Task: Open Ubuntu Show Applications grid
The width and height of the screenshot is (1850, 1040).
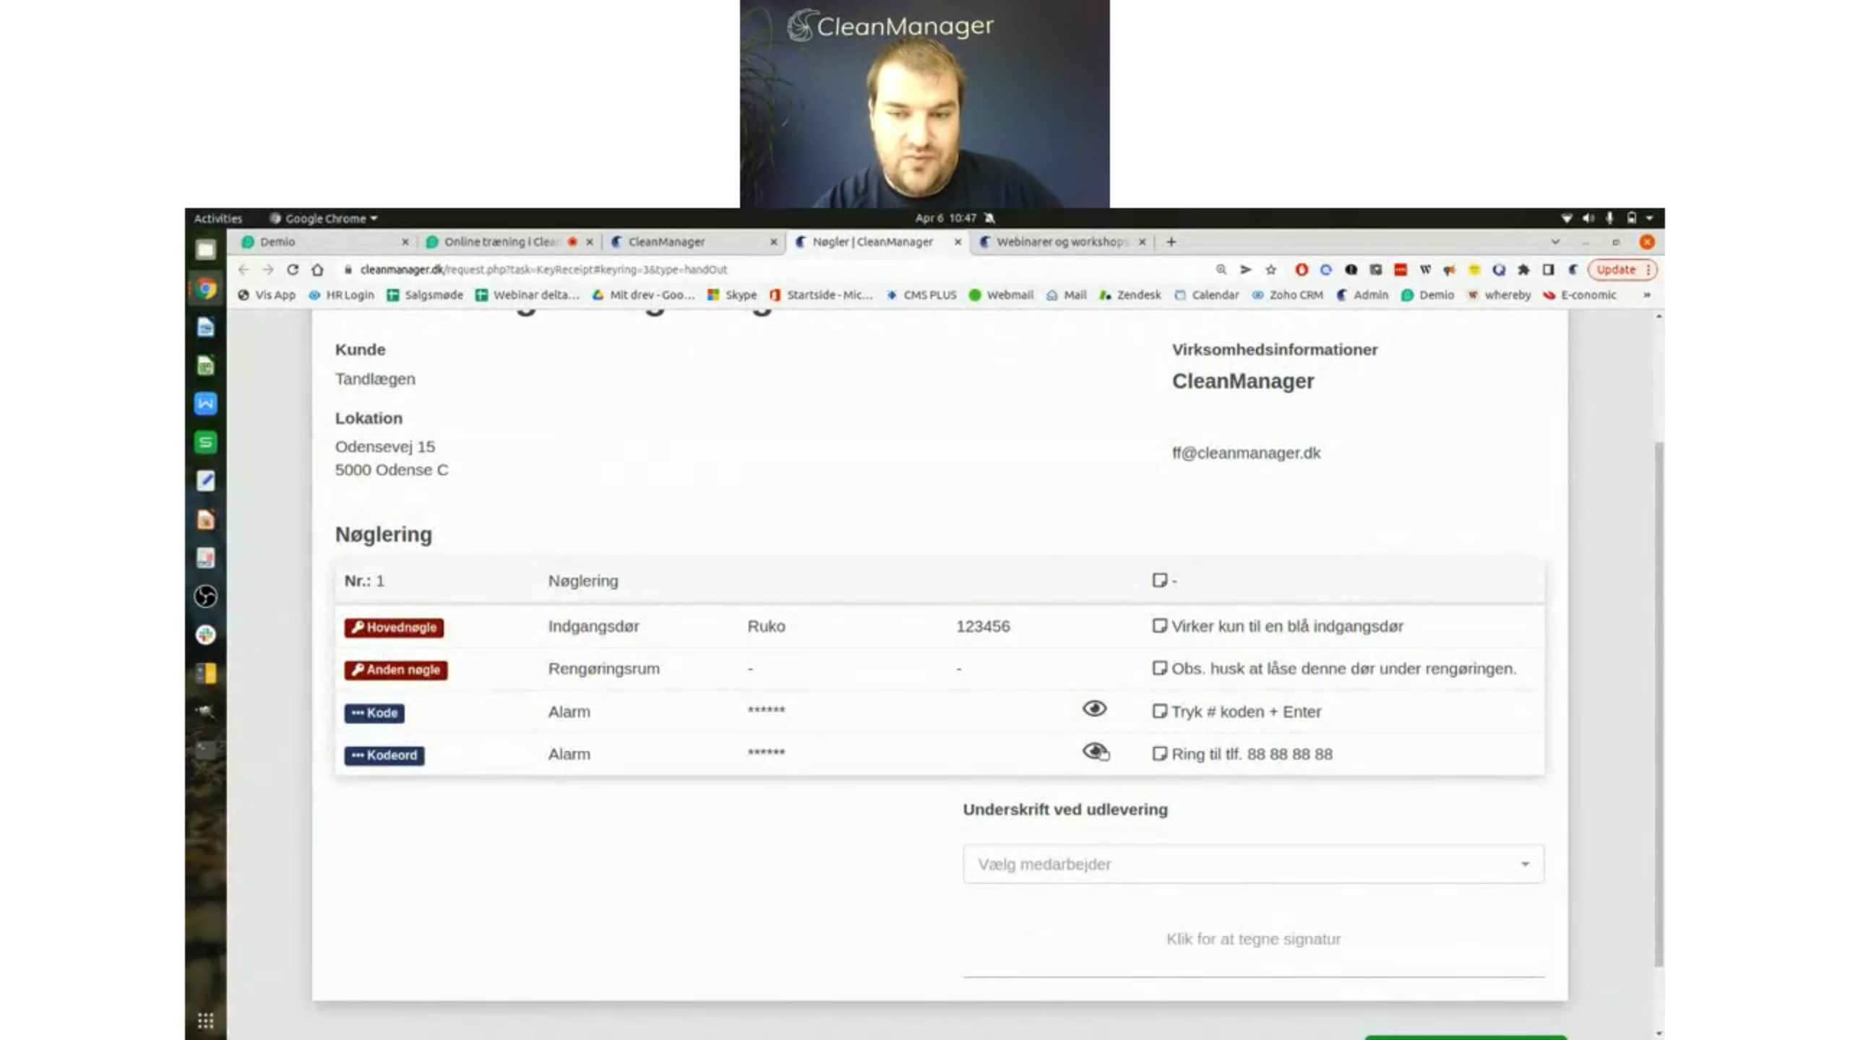Action: pyautogui.click(x=205, y=1020)
